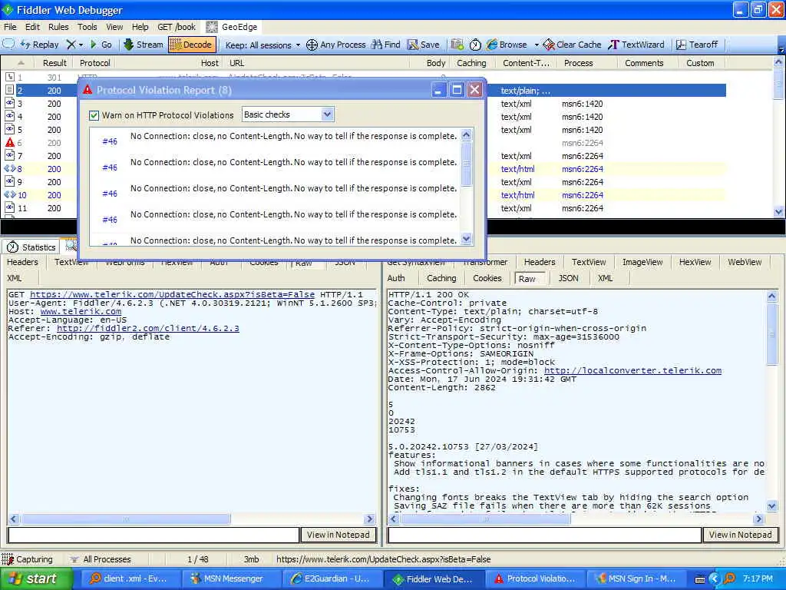Open the Rules menu
Screen dimensions: 786x590
tap(58, 27)
